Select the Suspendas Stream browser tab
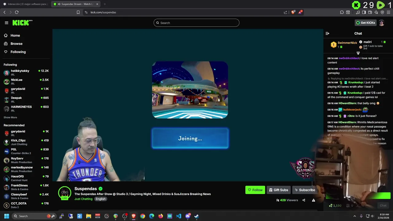393x221 pixels. pyautogui.click(x=76, y=4)
